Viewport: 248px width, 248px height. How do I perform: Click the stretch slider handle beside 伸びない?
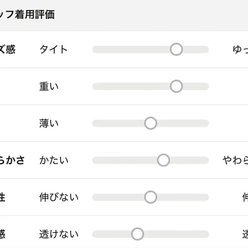151,197
